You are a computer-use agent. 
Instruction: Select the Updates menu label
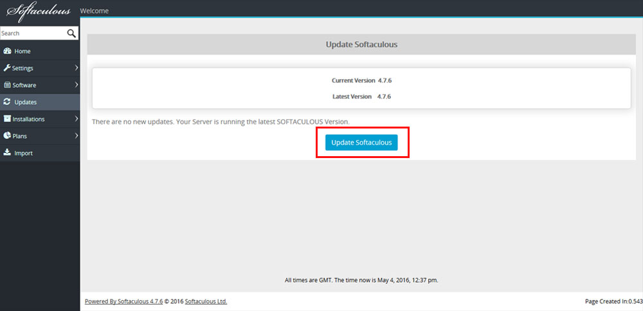tap(26, 102)
